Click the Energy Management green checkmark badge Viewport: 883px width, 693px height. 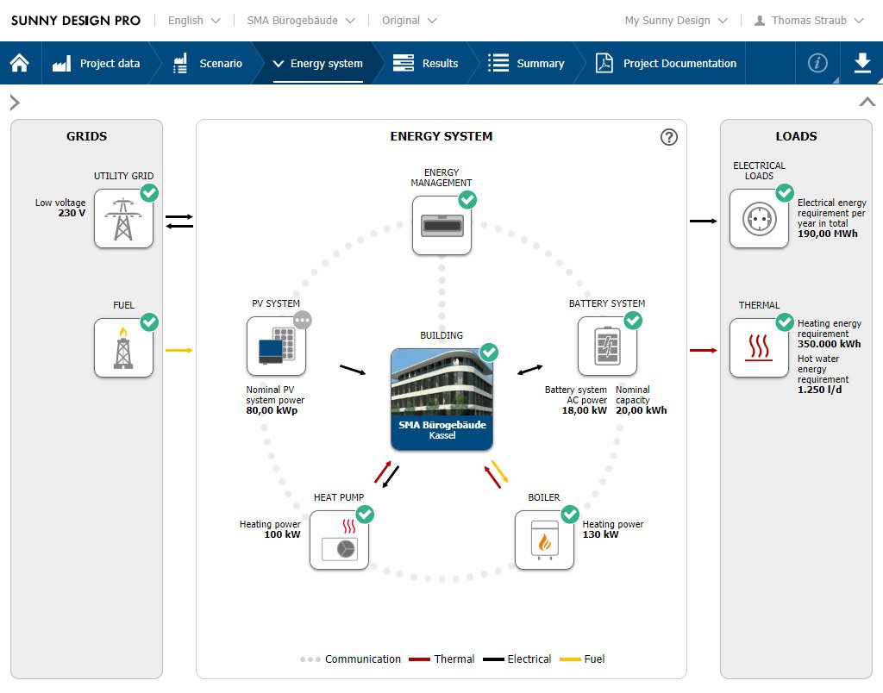tap(467, 200)
